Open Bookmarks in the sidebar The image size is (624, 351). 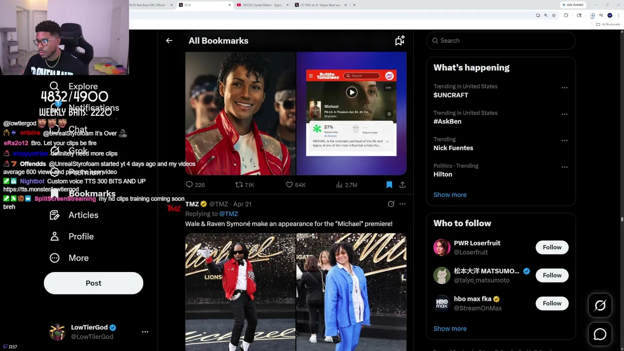click(83, 194)
